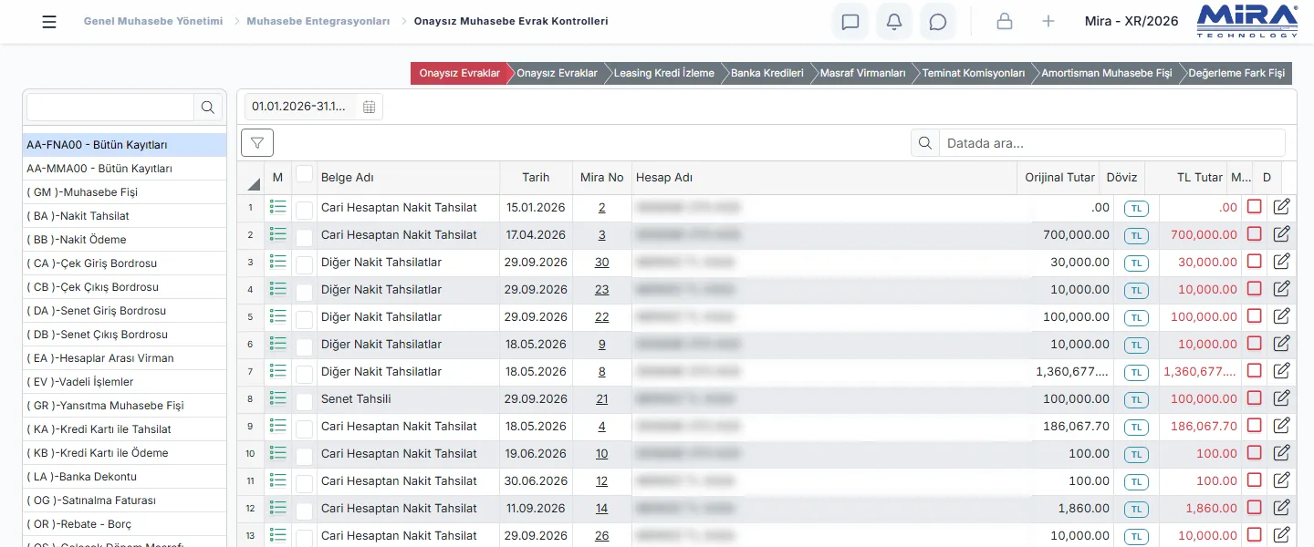
Task: Navigate to Genel Muhasebe Yönetimi breadcrumb
Action: click(x=153, y=21)
